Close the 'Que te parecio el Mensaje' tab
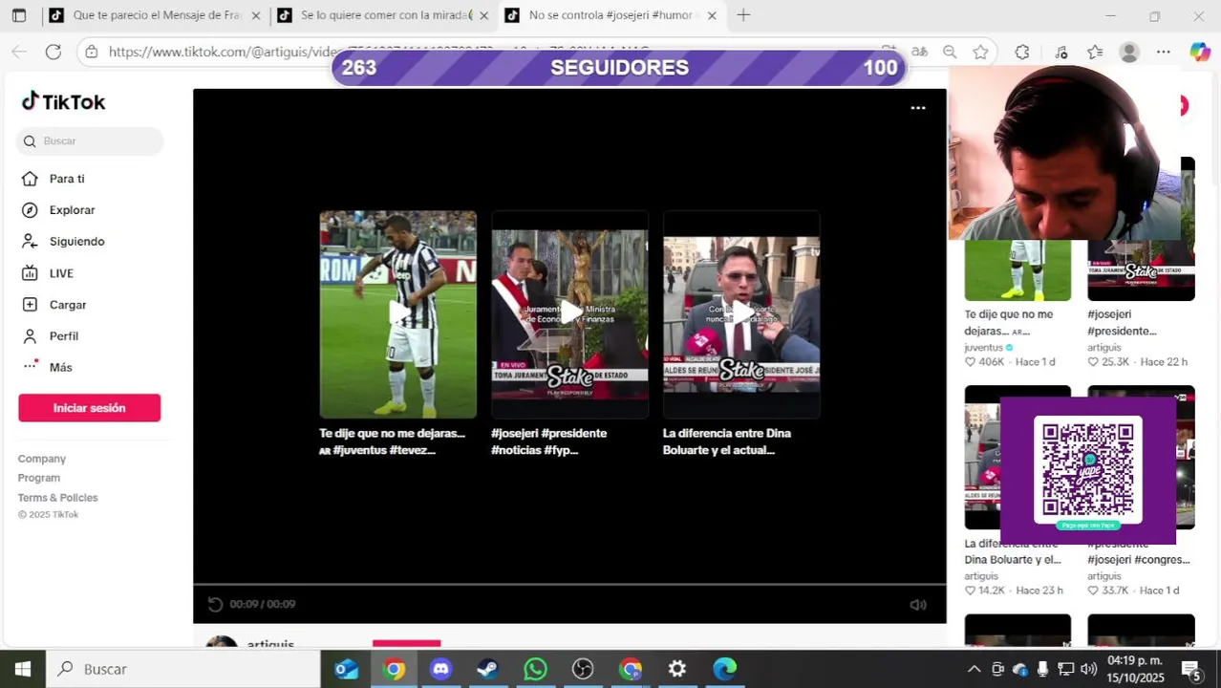 (255, 15)
